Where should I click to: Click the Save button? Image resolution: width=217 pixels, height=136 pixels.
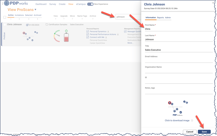[204, 132]
